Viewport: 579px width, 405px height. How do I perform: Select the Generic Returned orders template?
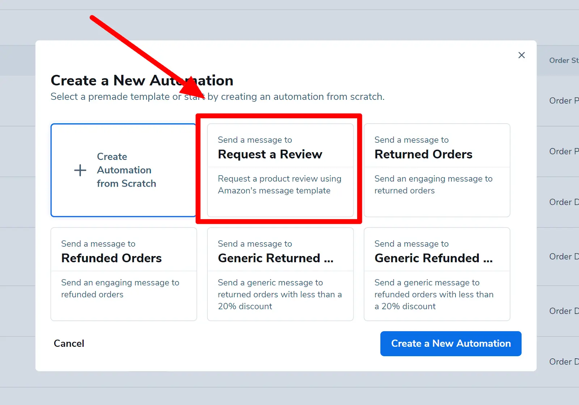click(280, 274)
